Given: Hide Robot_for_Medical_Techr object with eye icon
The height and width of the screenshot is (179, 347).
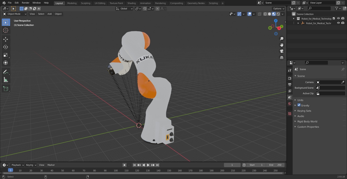Looking at the screenshot, I should pos(338,23).
